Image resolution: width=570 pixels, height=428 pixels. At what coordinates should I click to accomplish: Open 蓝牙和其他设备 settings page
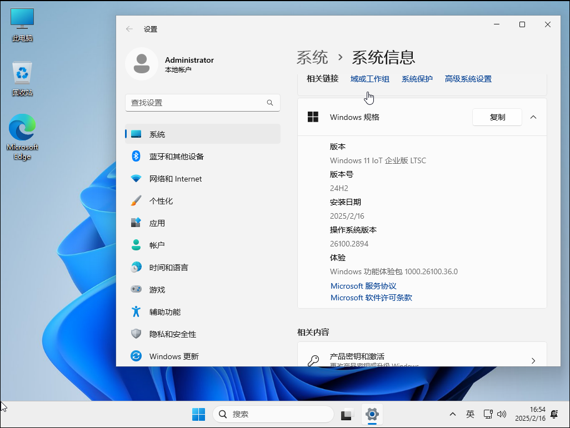pos(202,156)
